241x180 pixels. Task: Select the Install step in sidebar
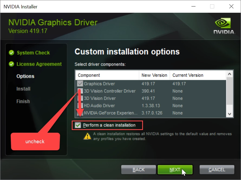pyautogui.click(x=23, y=89)
